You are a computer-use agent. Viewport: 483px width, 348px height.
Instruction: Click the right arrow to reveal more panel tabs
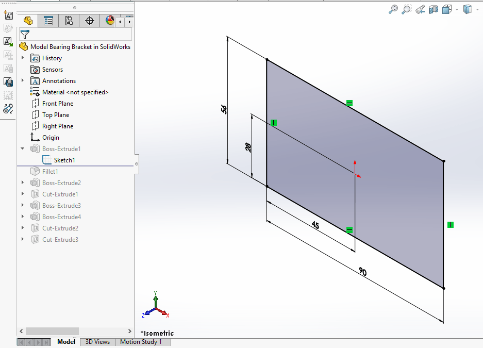[129, 21]
